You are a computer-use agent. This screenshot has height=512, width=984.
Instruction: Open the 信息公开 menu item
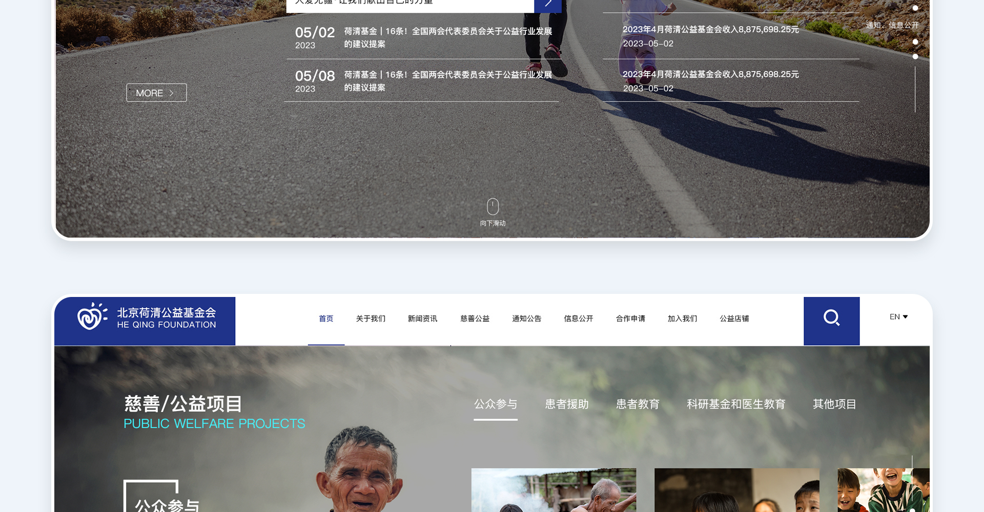[x=578, y=318]
